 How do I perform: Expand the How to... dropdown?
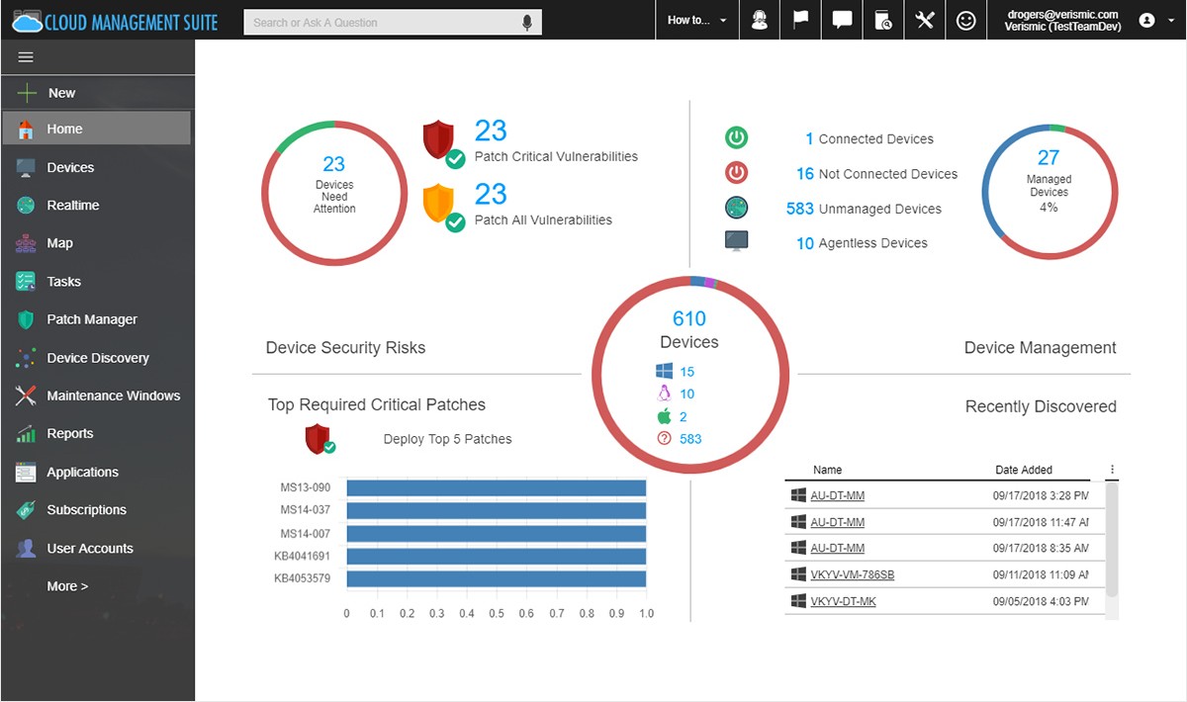click(696, 20)
